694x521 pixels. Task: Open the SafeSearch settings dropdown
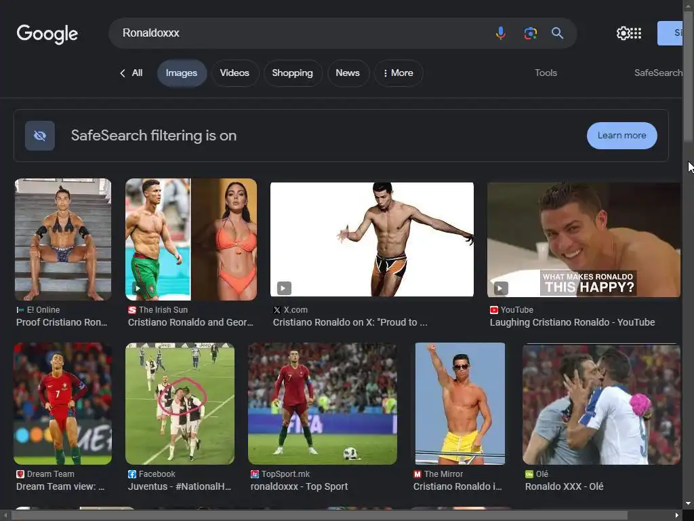[x=658, y=73]
